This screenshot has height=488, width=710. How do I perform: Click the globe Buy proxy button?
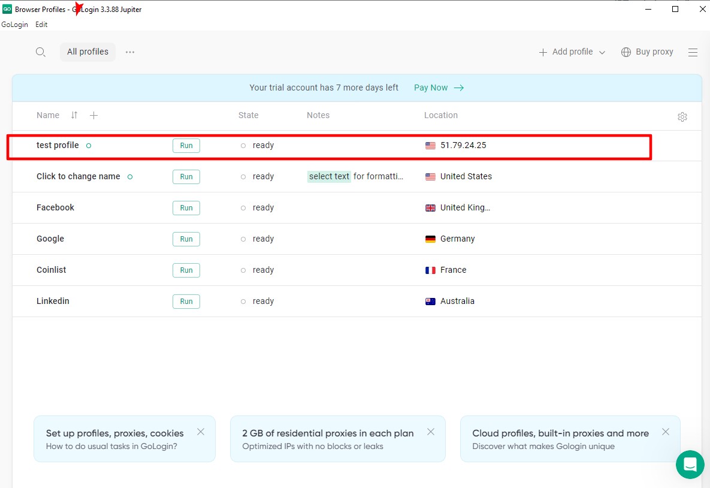[x=647, y=52]
